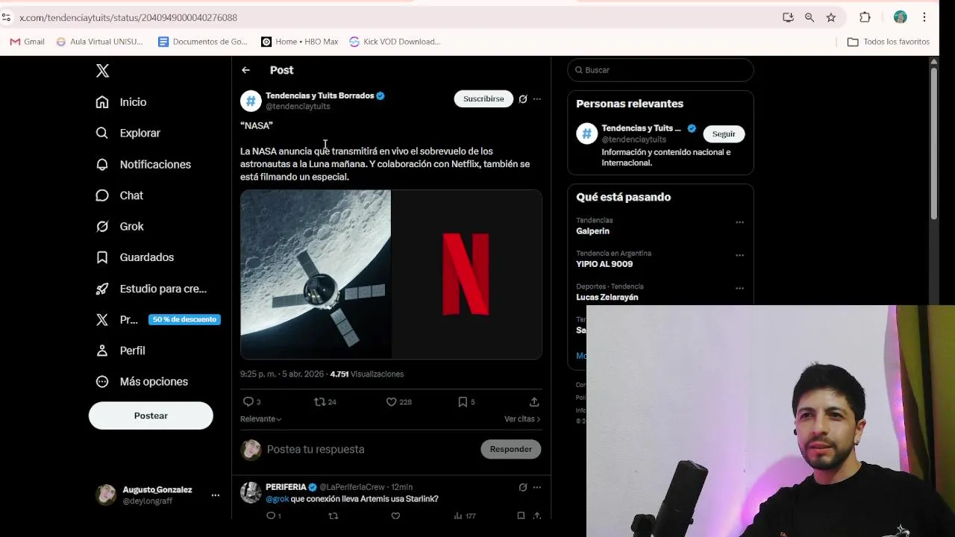Click the Responder button
955x537 pixels.
pos(511,449)
